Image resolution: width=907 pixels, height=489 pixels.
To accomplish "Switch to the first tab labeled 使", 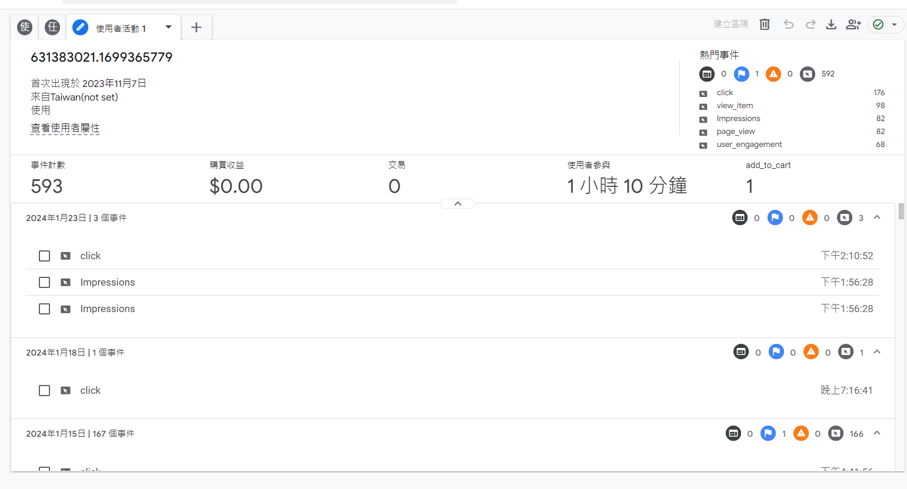I will coord(25,27).
